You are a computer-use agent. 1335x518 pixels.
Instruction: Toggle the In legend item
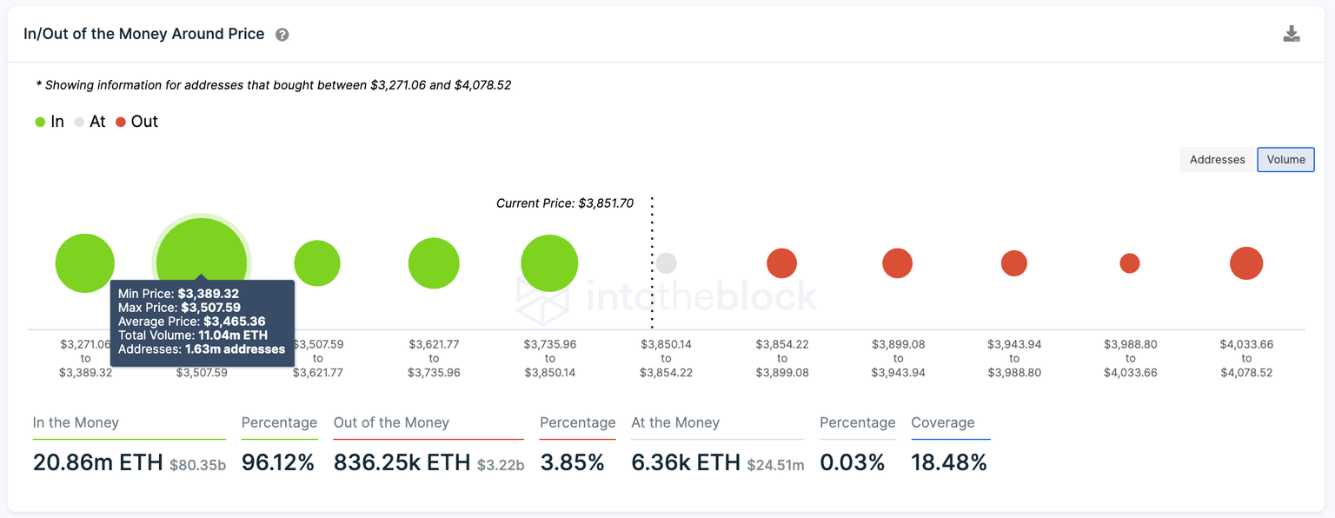[50, 122]
